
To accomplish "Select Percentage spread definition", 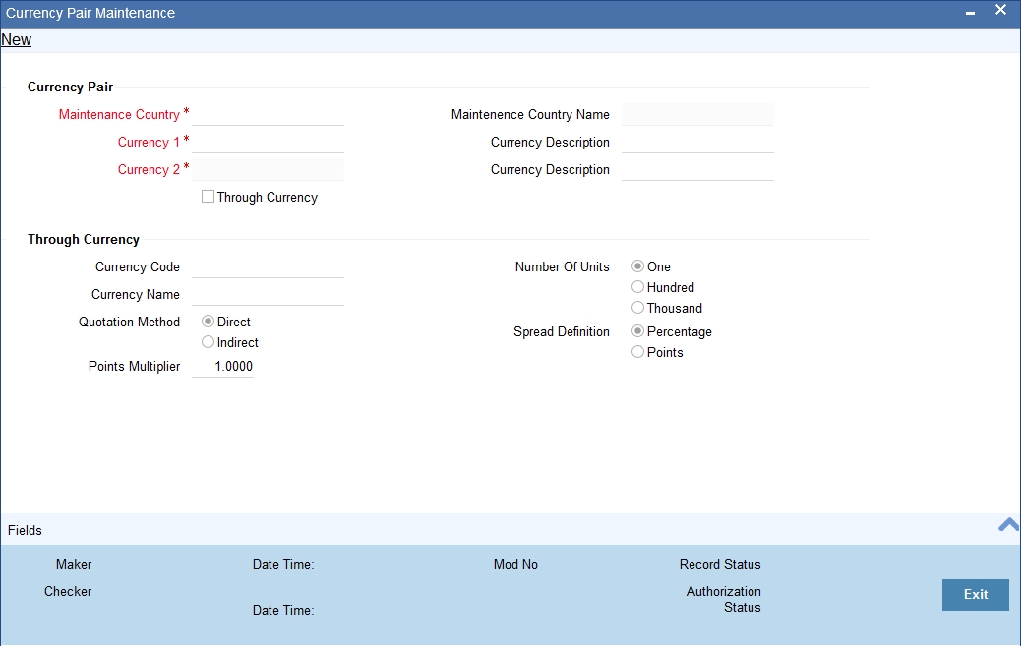I will pyautogui.click(x=638, y=331).
